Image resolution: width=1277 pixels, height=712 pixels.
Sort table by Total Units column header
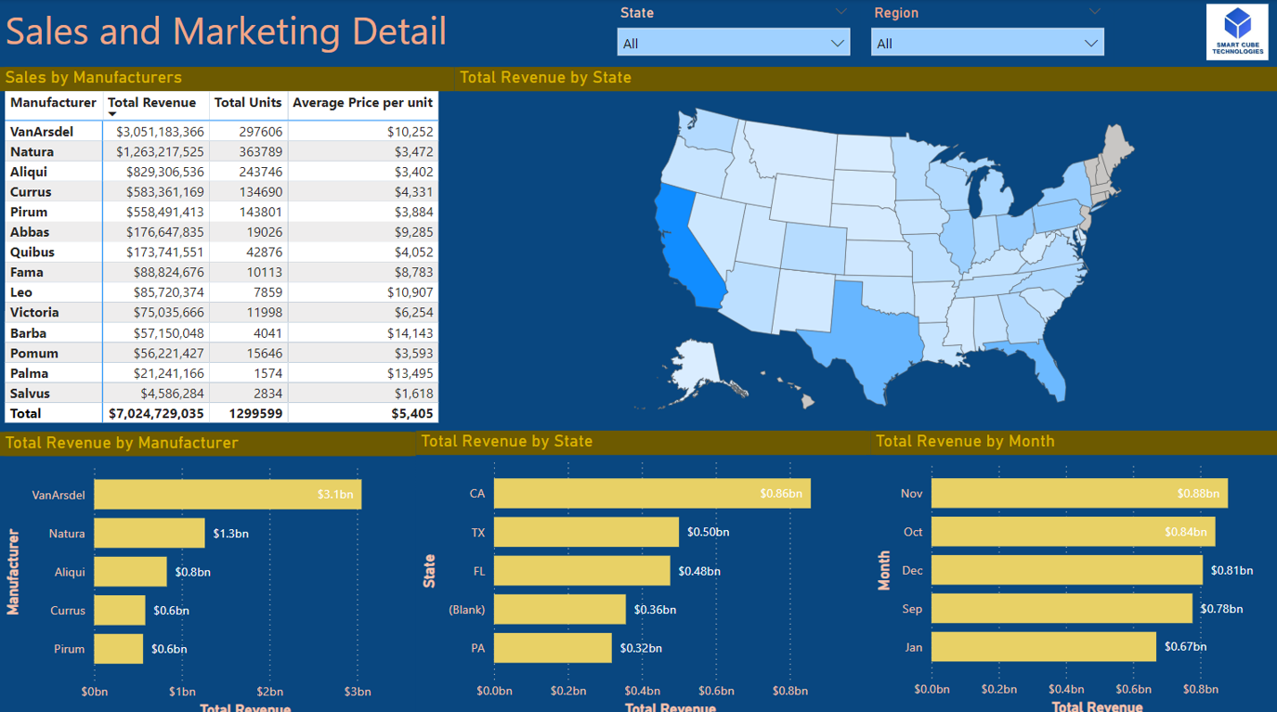point(247,103)
